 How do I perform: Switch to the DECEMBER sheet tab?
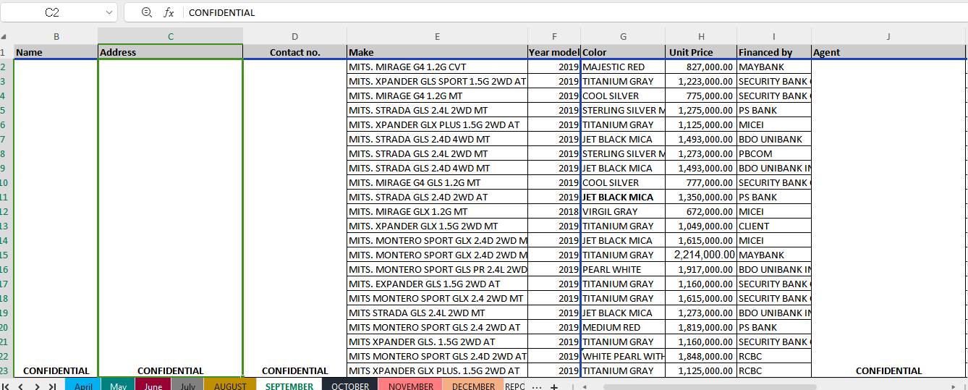click(x=473, y=386)
